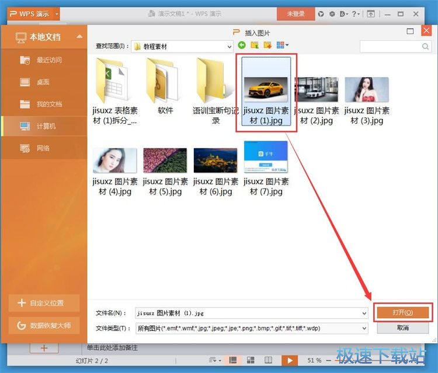Viewport: 438px width, 373px height.
Task: Create a new folder icon
Action: click(x=267, y=45)
